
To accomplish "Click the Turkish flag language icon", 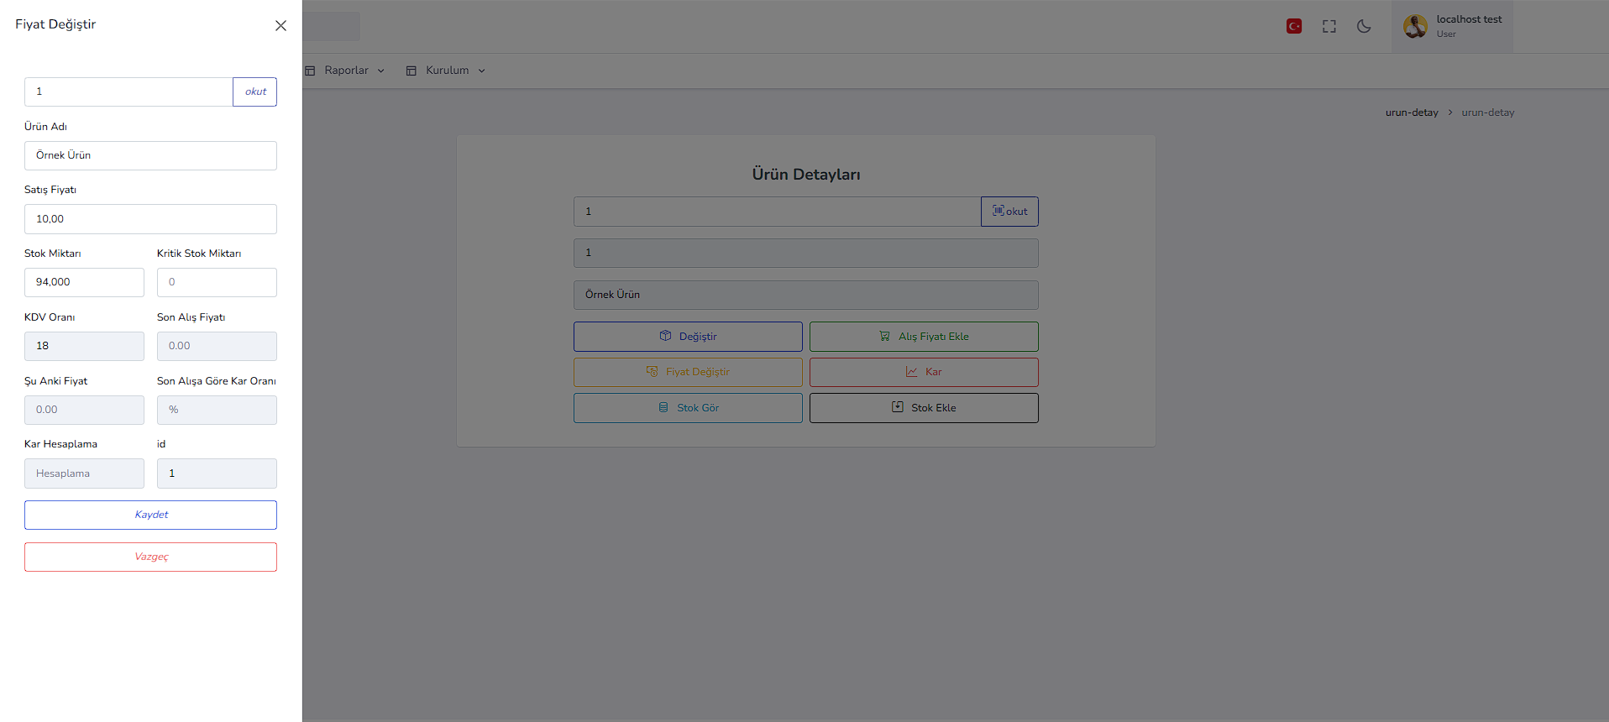I will (x=1294, y=27).
